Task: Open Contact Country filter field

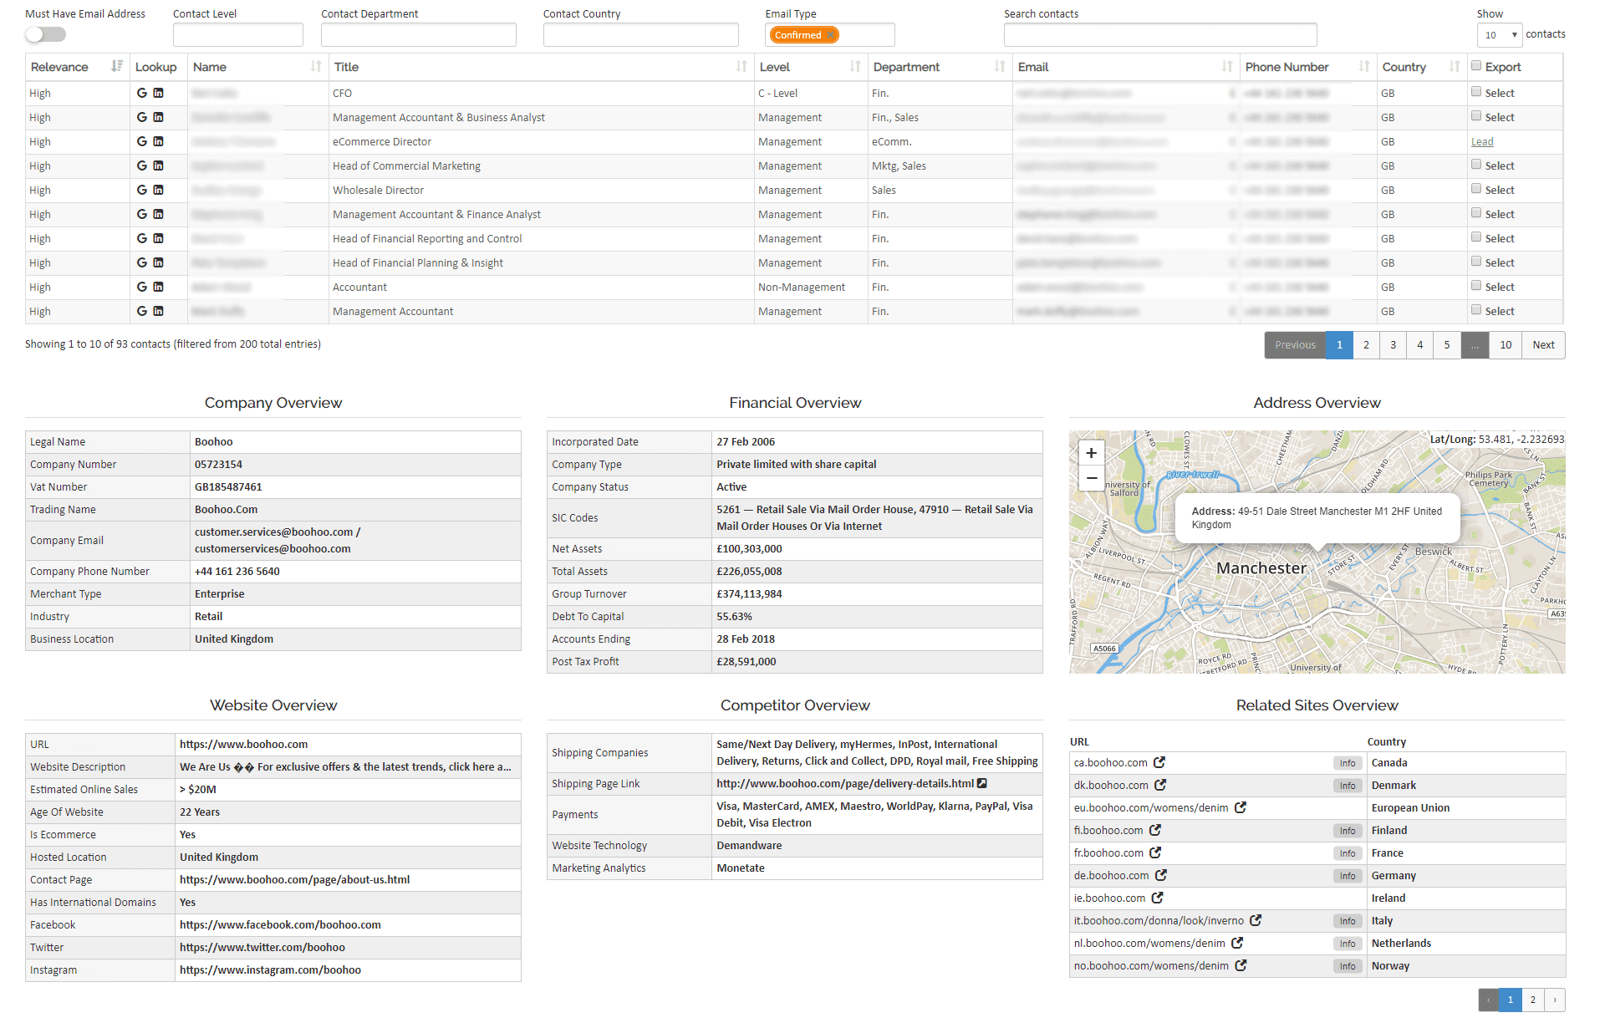Action: [641, 35]
